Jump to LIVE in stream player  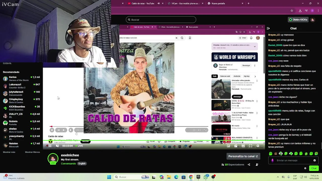(x=79, y=146)
